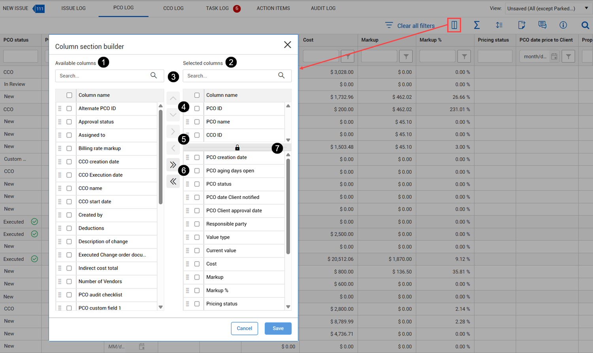Click the Markup % column header in table
The height and width of the screenshot is (353, 593).
coord(431,40)
